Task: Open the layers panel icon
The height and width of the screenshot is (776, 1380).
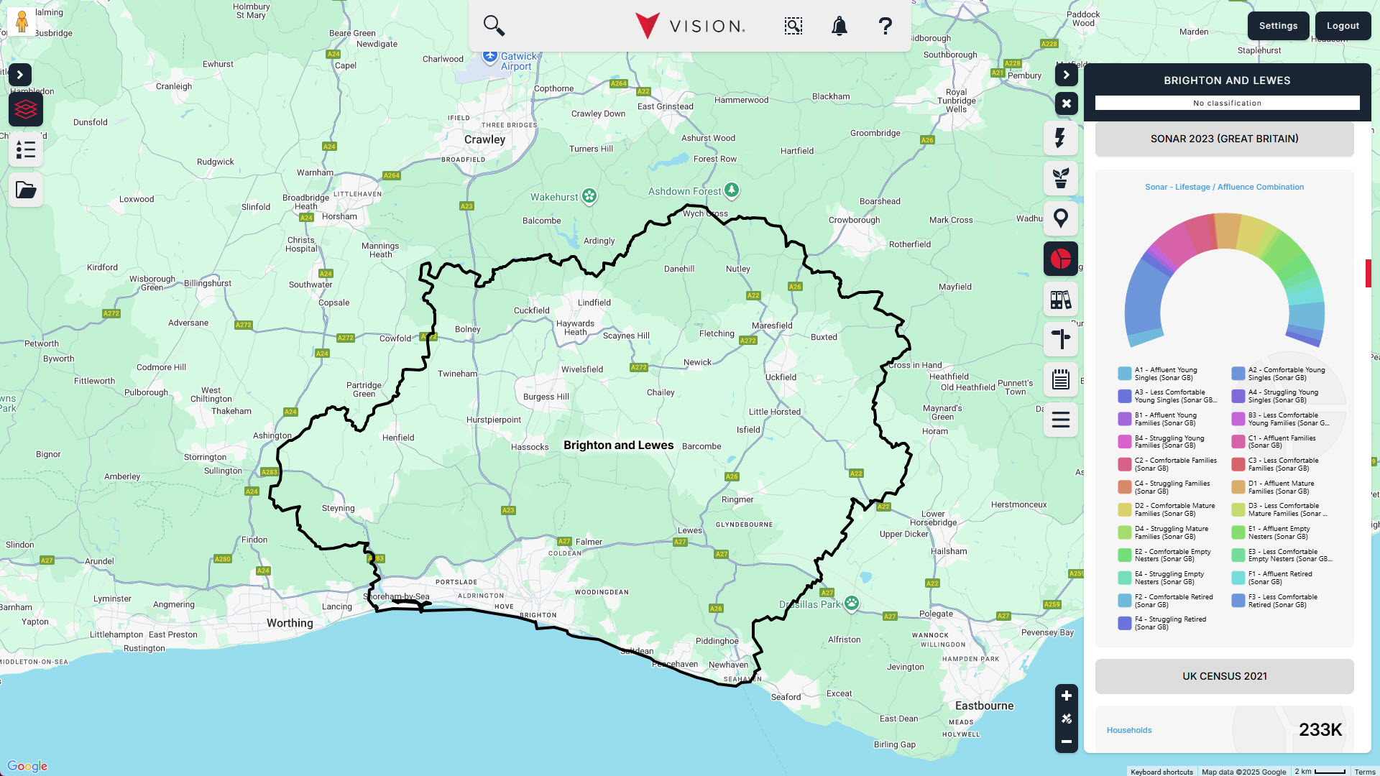Action: pyautogui.click(x=25, y=109)
